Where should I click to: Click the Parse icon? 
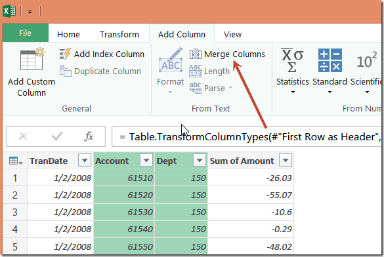tap(196, 88)
